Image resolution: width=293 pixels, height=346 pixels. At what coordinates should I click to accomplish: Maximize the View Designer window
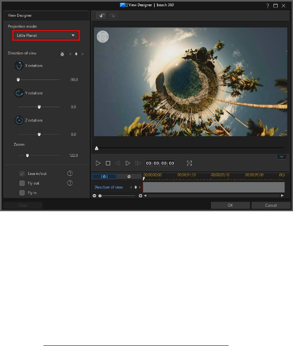pyautogui.click(x=275, y=6)
